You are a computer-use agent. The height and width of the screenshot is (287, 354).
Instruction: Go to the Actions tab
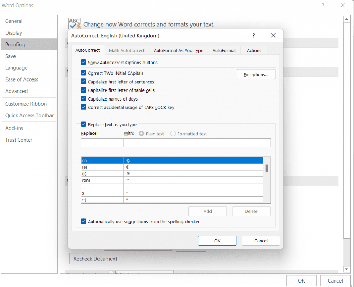click(x=254, y=50)
